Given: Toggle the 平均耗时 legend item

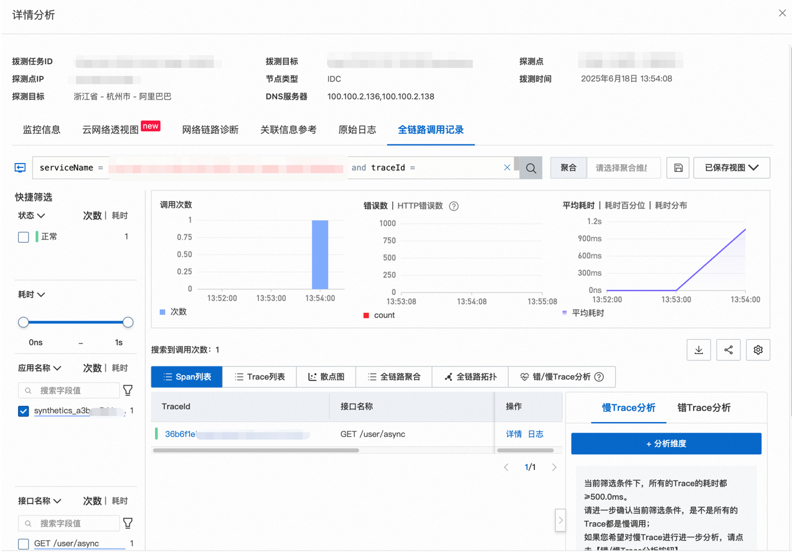Looking at the screenshot, I should coord(583,313).
